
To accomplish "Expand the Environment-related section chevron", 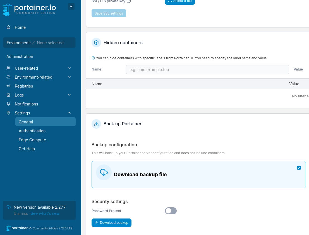I will [x=69, y=77].
